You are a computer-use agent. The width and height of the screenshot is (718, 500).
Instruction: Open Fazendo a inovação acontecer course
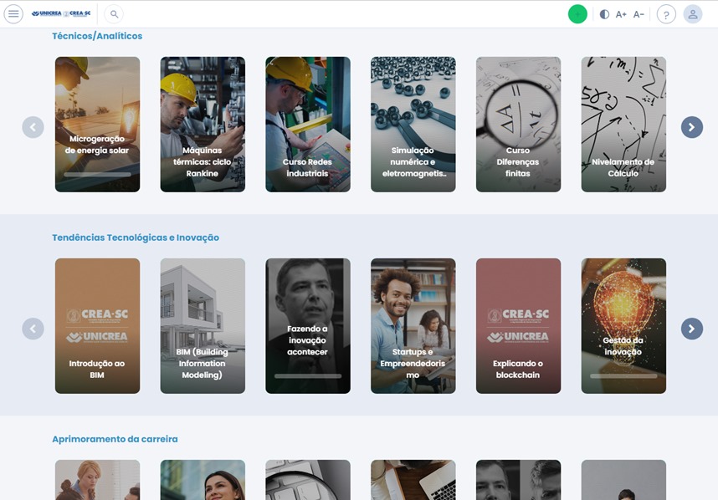point(308,326)
